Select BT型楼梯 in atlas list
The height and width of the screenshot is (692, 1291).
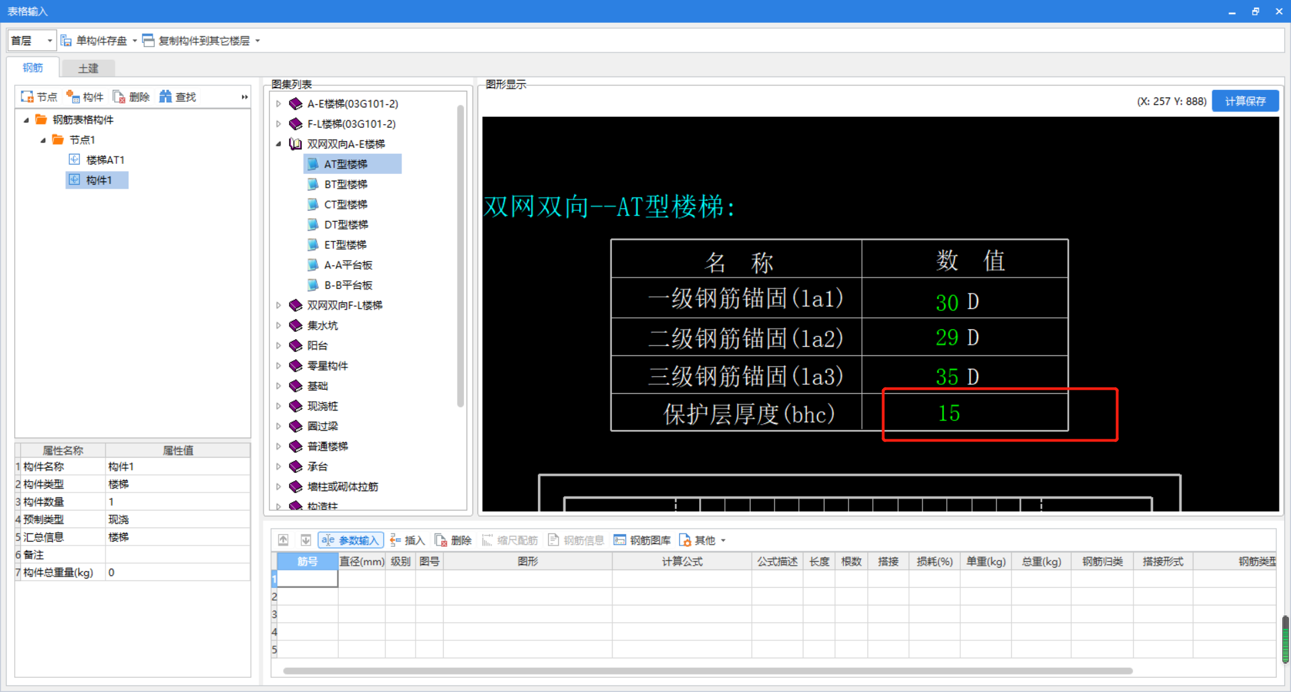[x=346, y=184]
